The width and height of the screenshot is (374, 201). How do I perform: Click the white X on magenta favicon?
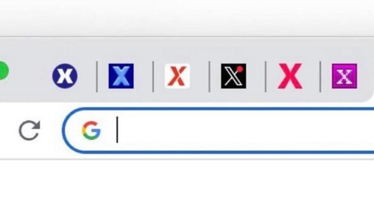pos(345,76)
